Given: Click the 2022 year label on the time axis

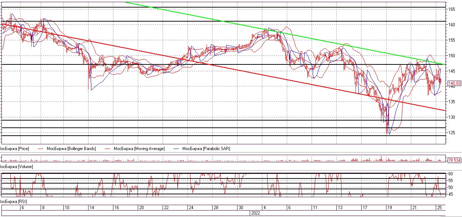Looking at the screenshot, I should tap(255, 213).
